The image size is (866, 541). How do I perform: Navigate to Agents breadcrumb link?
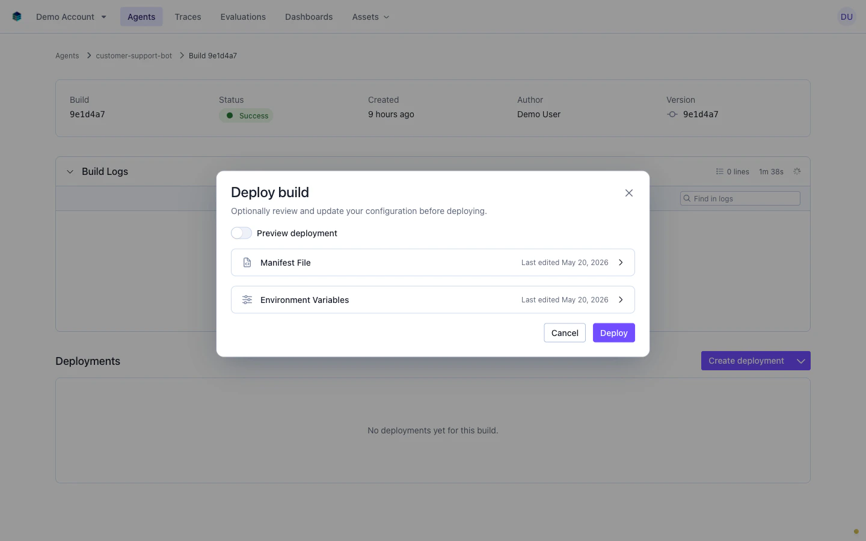pos(67,56)
